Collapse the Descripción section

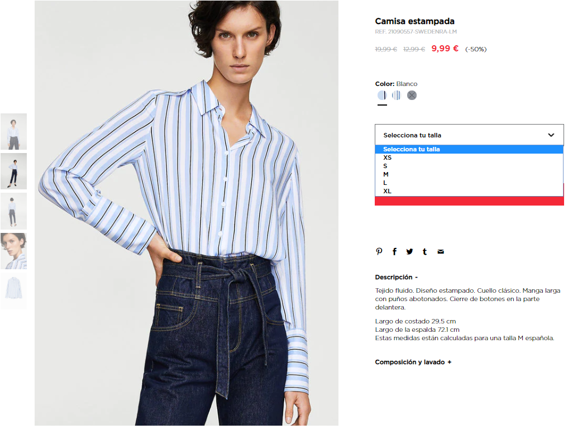coord(397,277)
